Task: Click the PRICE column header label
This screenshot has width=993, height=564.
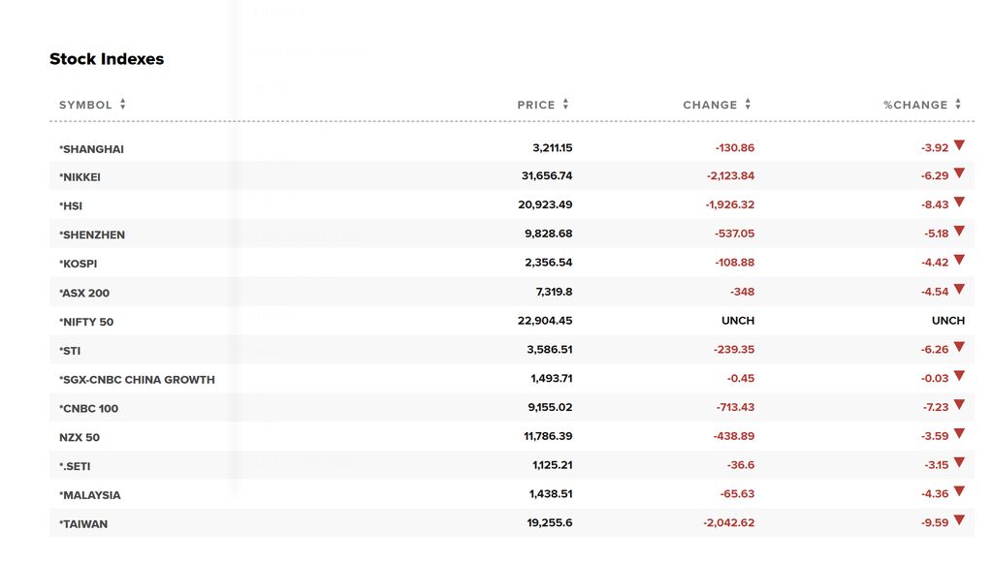Action: click(x=536, y=105)
